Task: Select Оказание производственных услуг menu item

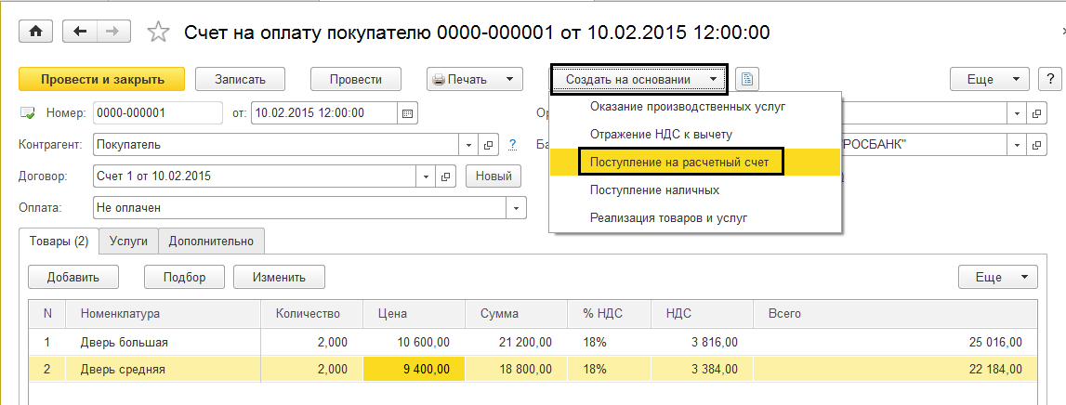Action: coord(695,107)
